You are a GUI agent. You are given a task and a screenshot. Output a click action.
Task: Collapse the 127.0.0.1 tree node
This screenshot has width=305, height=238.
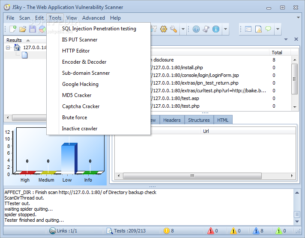click(8, 47)
